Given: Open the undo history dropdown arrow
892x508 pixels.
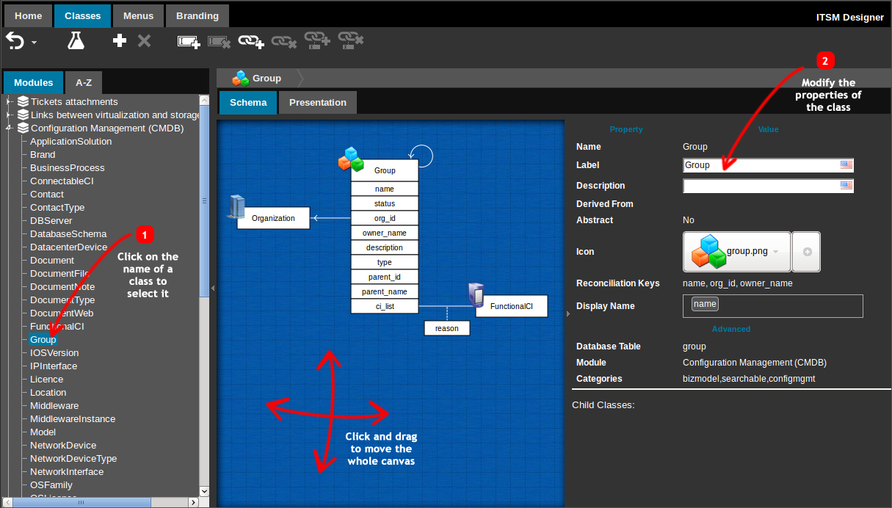Looking at the screenshot, I should 34,43.
